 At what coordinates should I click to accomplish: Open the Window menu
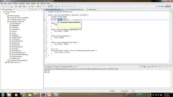pyautogui.click(x=43, y=4)
